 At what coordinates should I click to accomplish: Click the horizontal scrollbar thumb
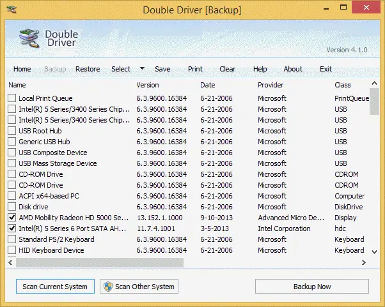[x=100, y=263]
